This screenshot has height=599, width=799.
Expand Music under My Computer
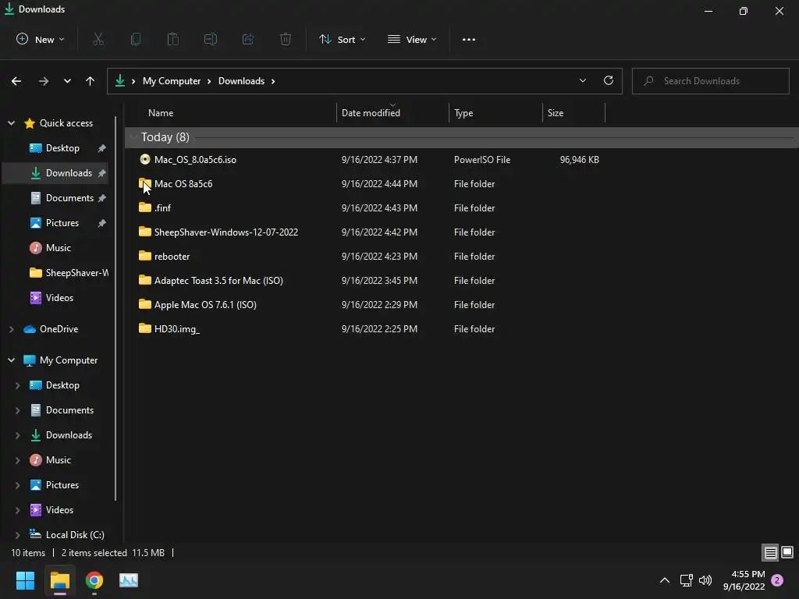tap(18, 460)
